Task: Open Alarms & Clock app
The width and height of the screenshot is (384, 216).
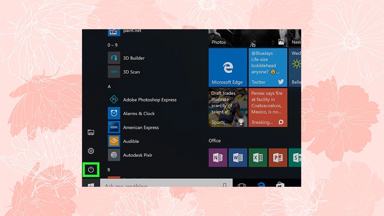Action: (138, 114)
